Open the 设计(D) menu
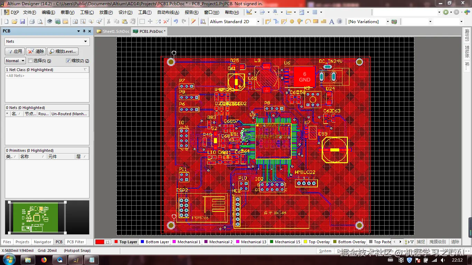Viewport: 472px width, 265px height. pos(125,12)
